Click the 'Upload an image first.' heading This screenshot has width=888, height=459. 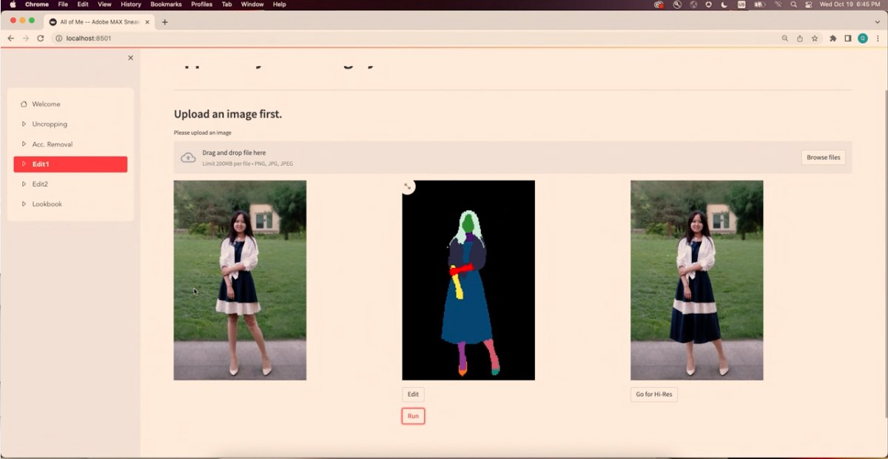228,114
